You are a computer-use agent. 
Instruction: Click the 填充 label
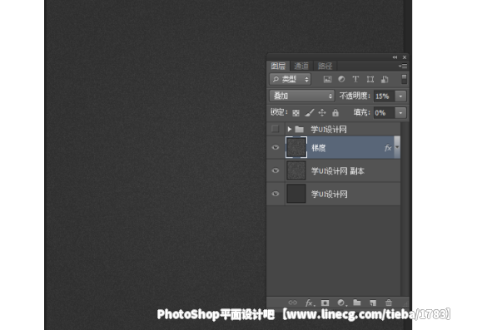click(x=361, y=113)
